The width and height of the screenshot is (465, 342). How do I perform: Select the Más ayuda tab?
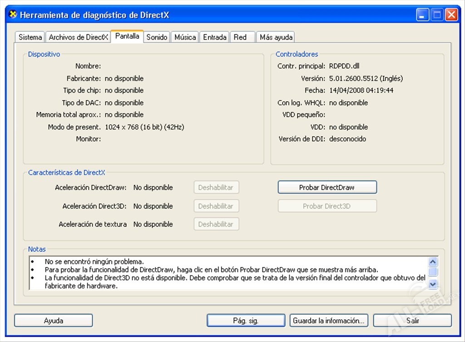click(x=276, y=37)
